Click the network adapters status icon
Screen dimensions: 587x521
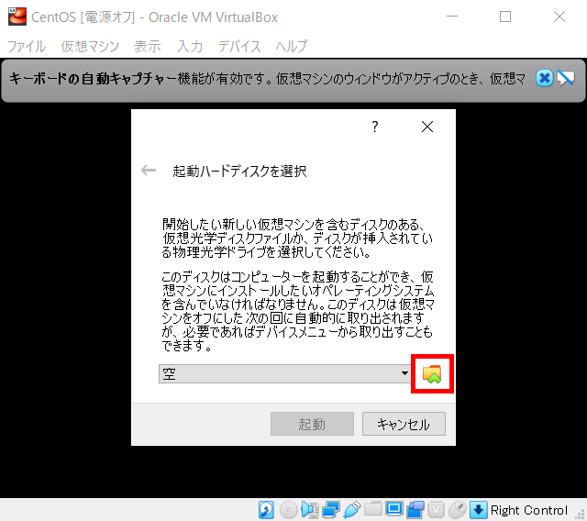pyautogui.click(x=331, y=510)
